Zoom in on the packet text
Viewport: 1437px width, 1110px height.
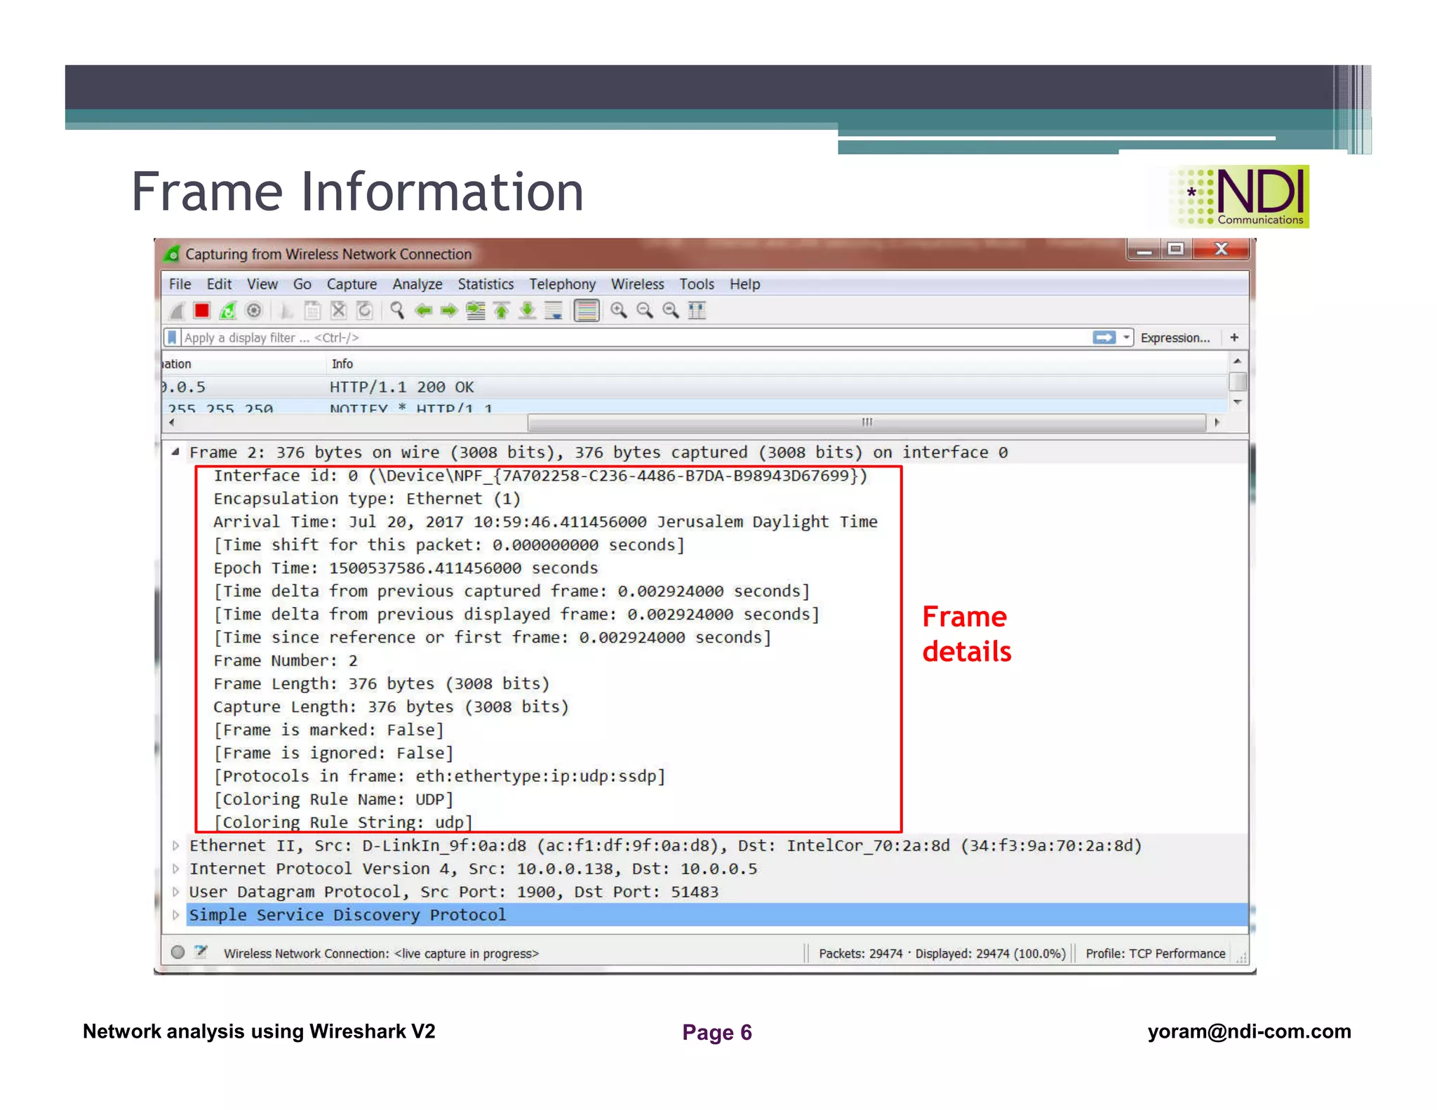tap(618, 310)
